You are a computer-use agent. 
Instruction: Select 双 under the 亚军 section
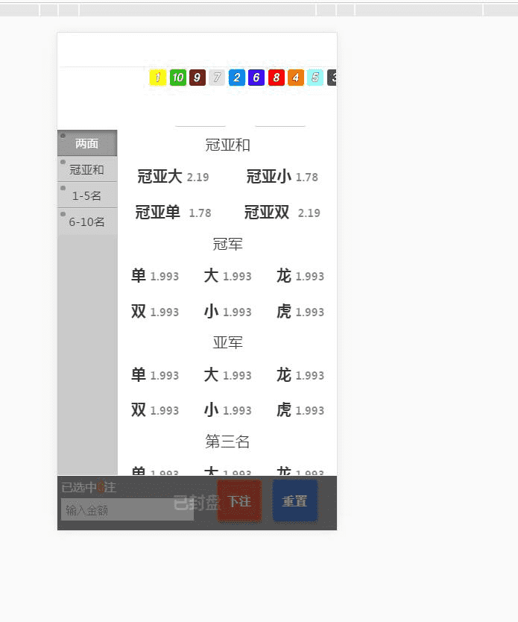coord(155,409)
